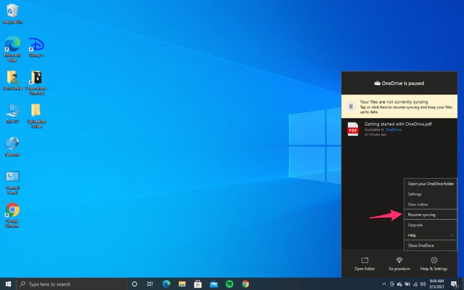Open Getting started with OneDrive.pdf
Viewport: 464px width, 290px height.
(x=398, y=124)
